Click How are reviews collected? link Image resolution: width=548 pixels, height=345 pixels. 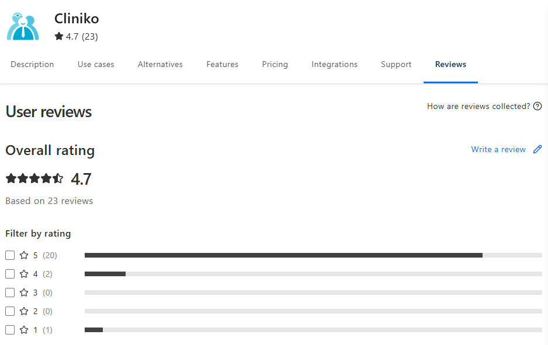[478, 106]
